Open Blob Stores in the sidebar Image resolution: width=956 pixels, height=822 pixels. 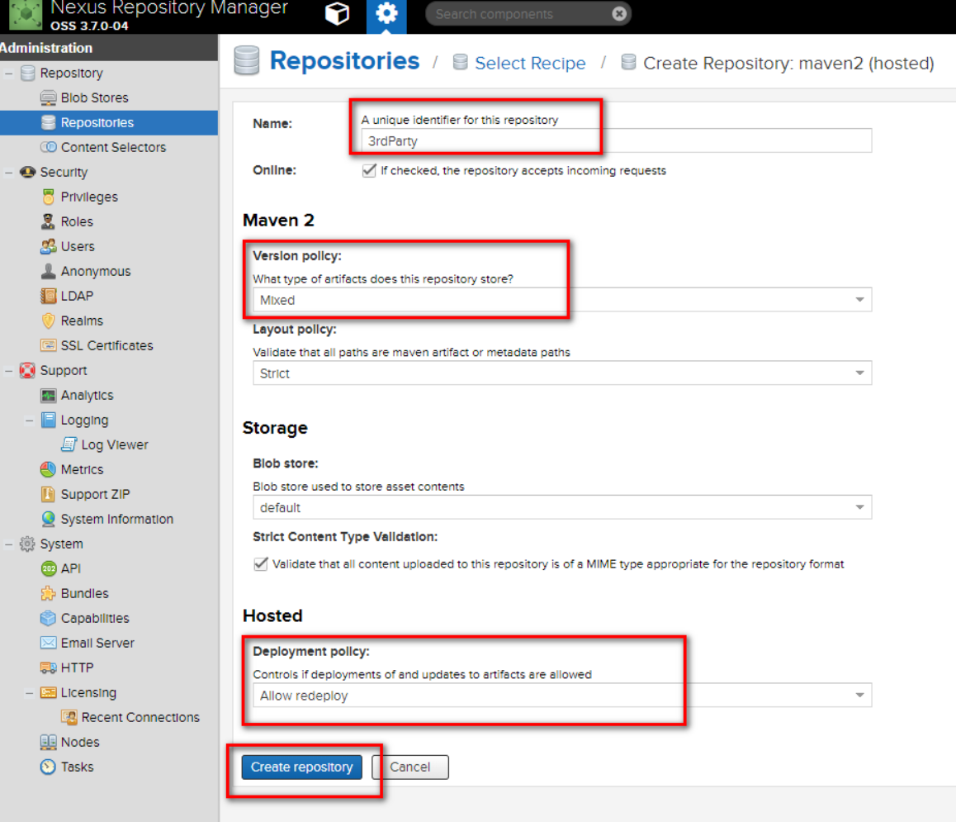tap(94, 97)
